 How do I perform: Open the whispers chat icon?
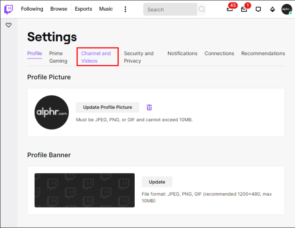click(x=258, y=9)
